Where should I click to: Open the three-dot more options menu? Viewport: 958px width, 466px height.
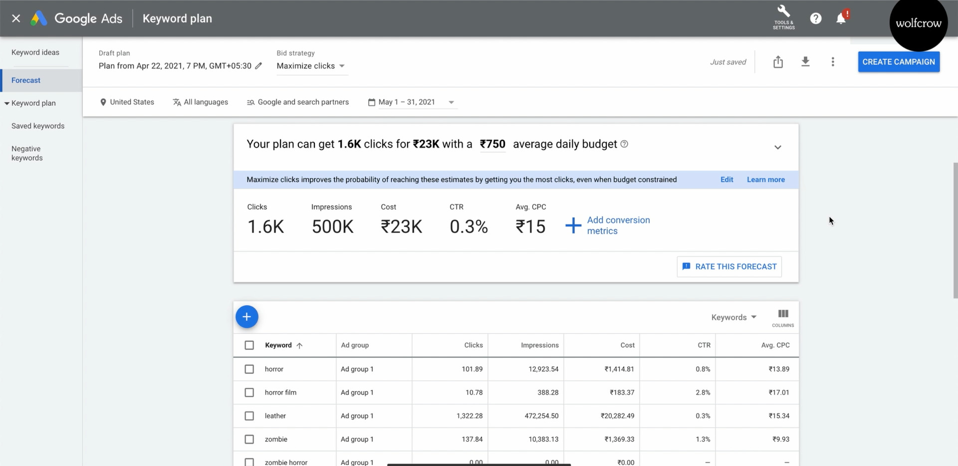pyautogui.click(x=833, y=62)
